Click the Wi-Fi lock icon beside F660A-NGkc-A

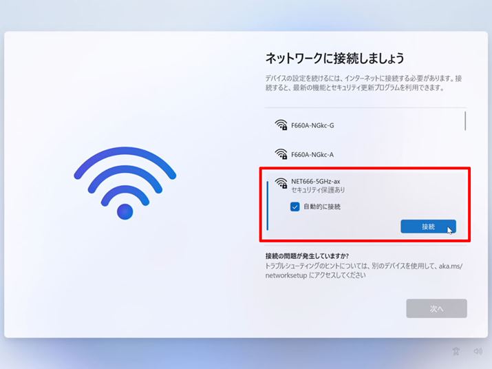click(281, 154)
